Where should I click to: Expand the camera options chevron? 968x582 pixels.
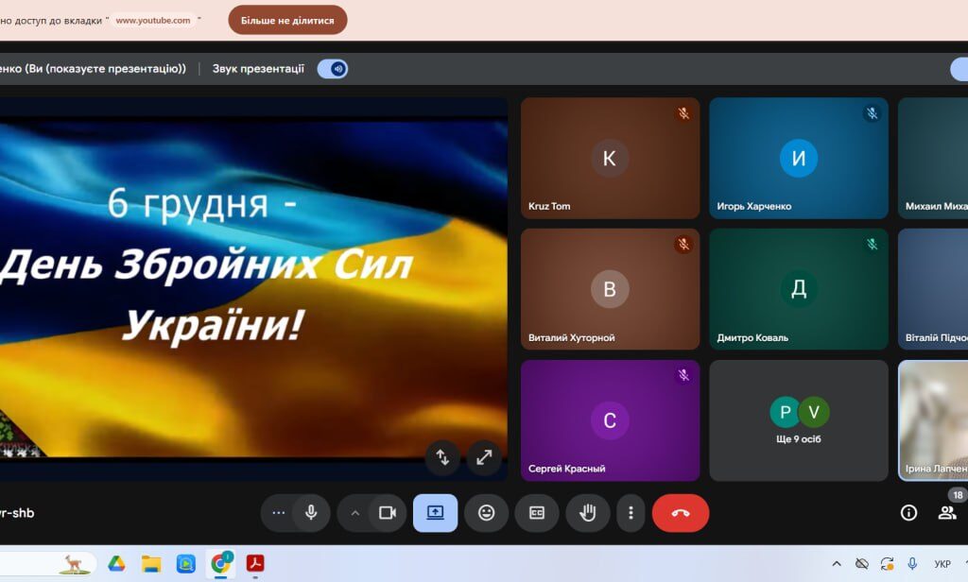[355, 513]
